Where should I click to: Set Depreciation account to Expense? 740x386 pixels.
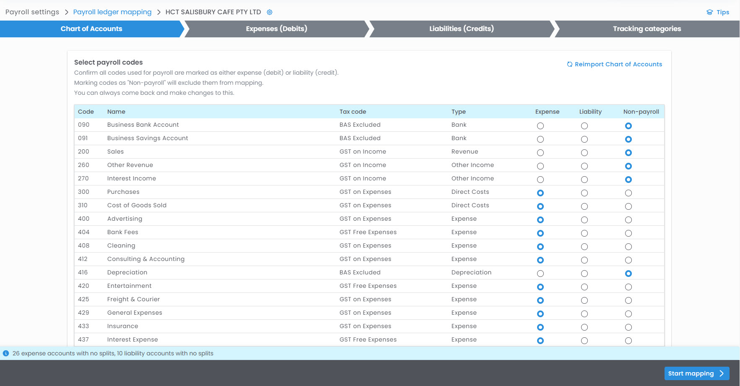point(540,274)
